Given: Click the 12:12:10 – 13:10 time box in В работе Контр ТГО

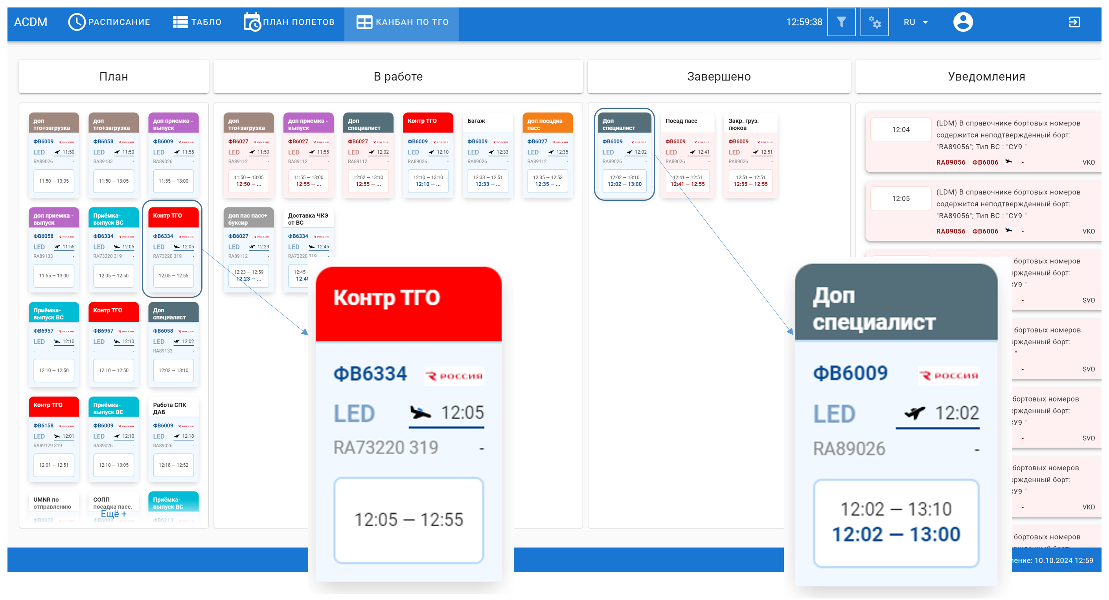Looking at the screenshot, I should coord(428,181).
